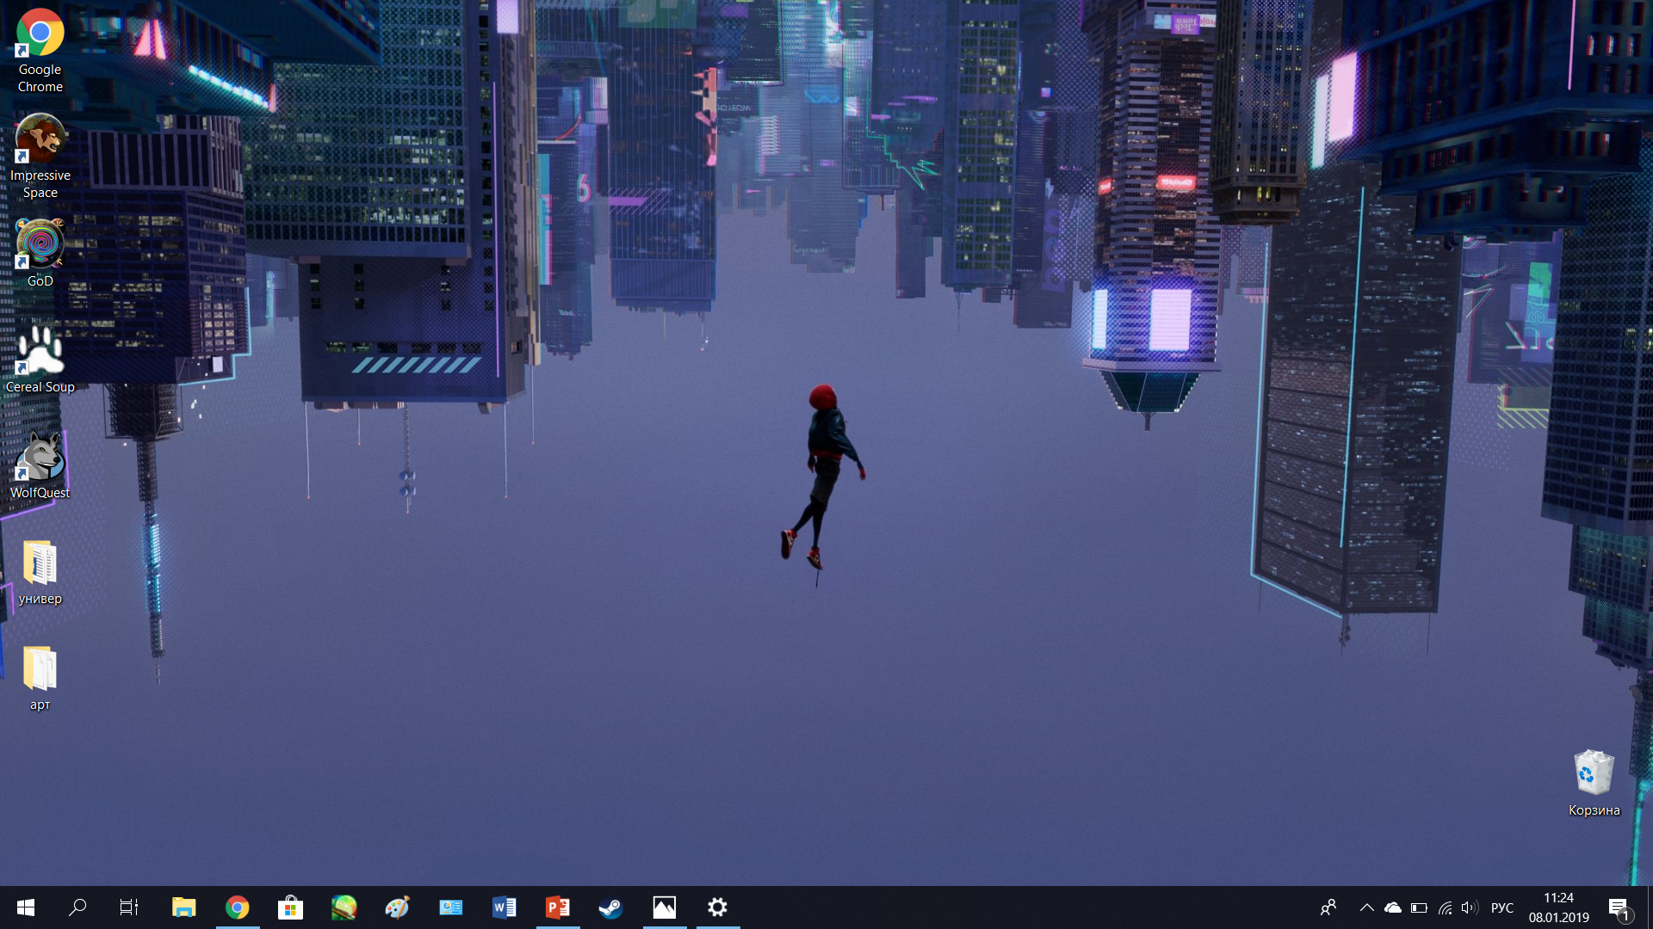Launch the paint palette app on taskbar
Screen dimensions: 1653x929
pyautogui.click(x=398, y=907)
